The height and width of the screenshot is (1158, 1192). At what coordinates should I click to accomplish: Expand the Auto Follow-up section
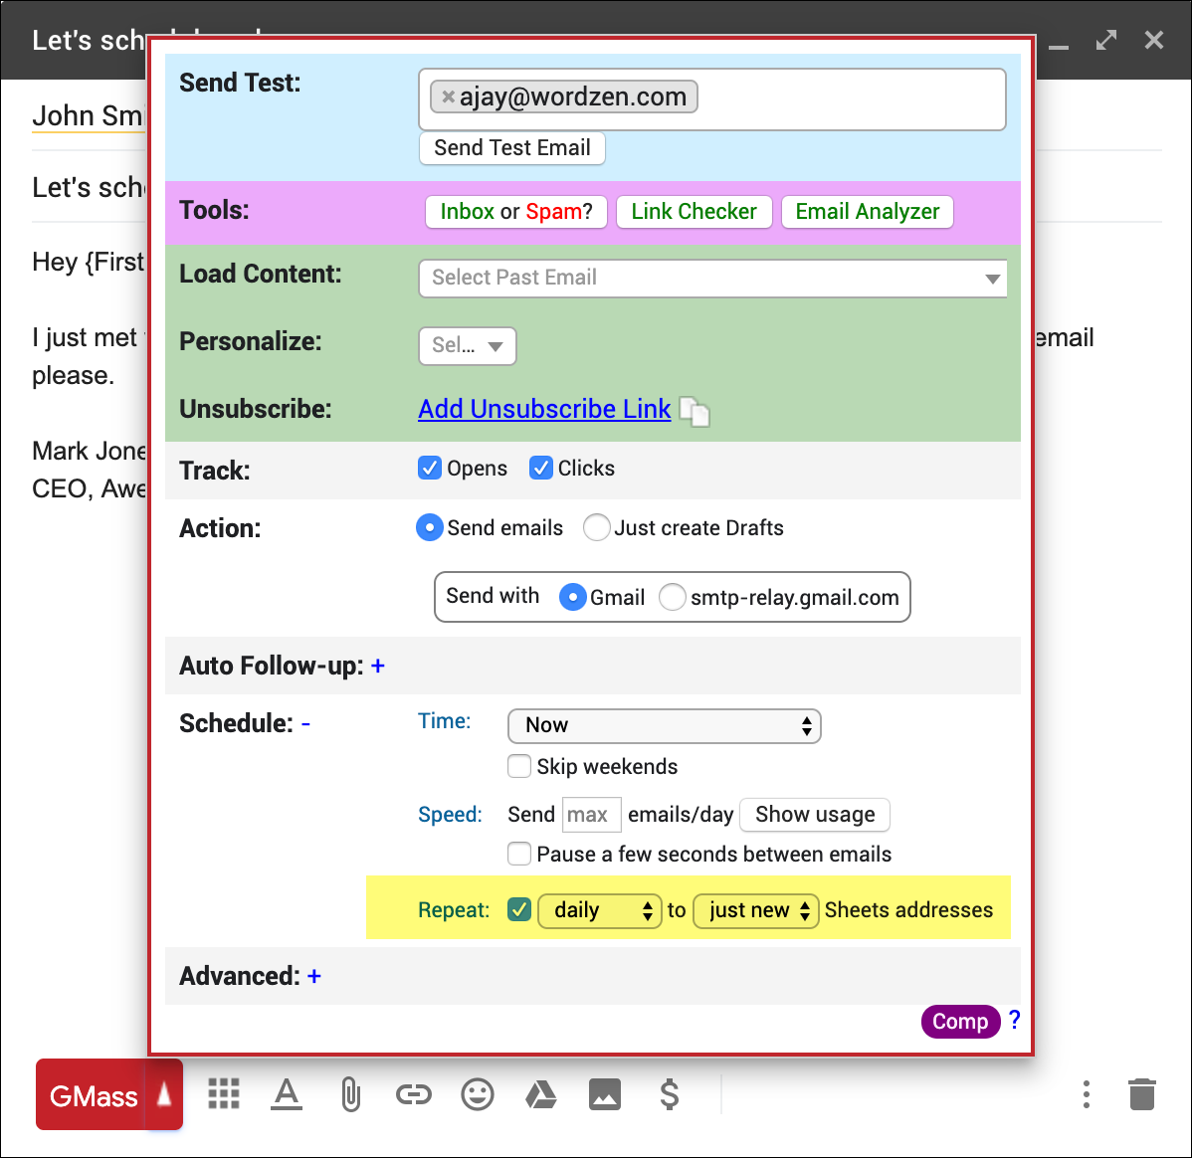pos(378,666)
